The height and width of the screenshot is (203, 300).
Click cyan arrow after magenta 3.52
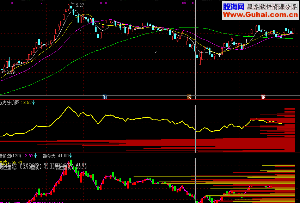(35, 155)
